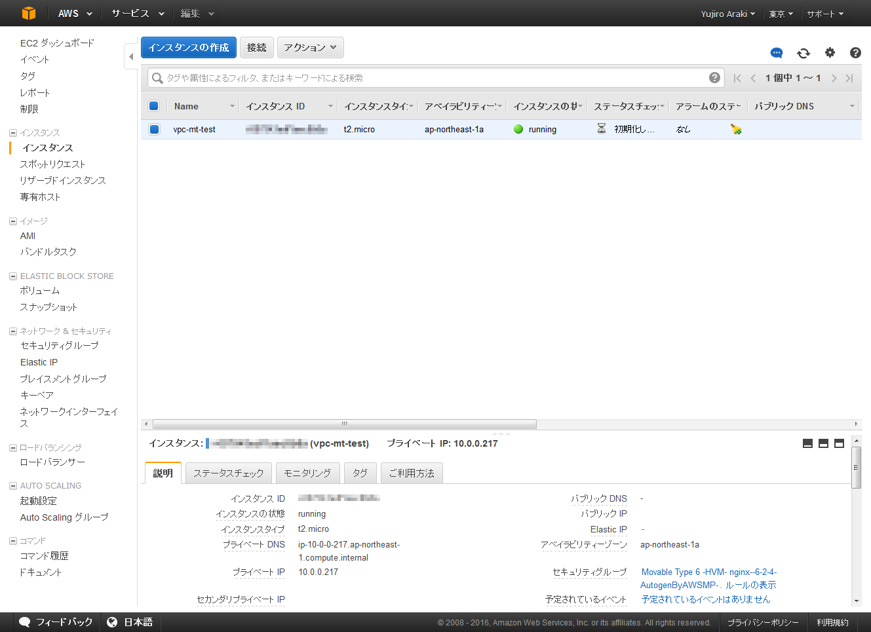This screenshot has width=871, height=632.
Task: Open the アクション dropdown button
Action: pyautogui.click(x=311, y=48)
